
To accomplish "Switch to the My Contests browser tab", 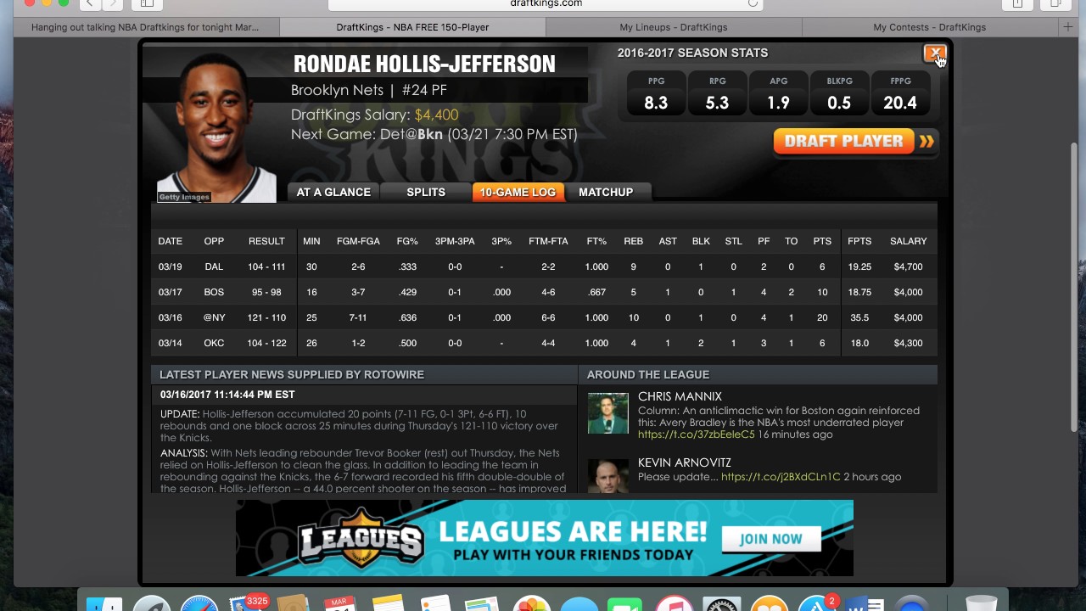I will [929, 27].
